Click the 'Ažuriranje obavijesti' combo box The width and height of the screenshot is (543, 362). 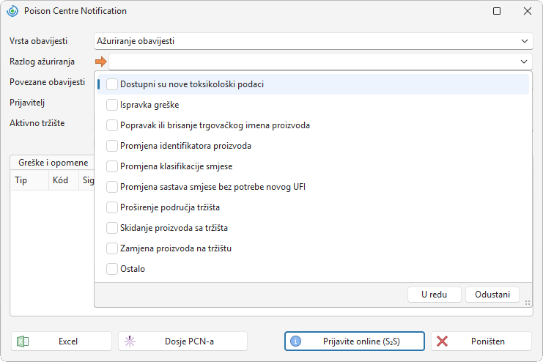[x=314, y=41]
